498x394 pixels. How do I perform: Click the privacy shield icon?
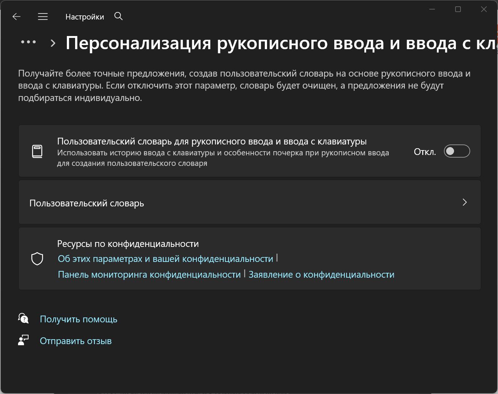pyautogui.click(x=37, y=259)
